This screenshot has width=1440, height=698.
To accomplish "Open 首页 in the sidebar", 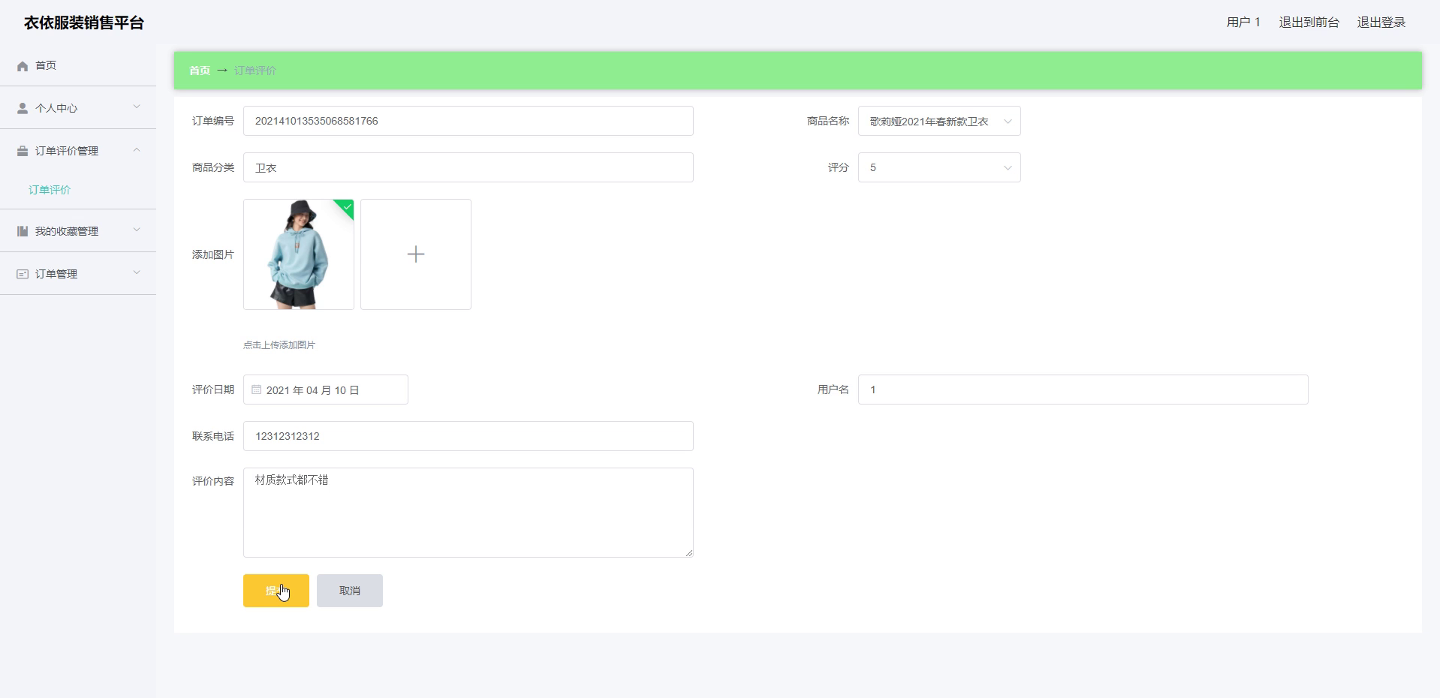I will 78,65.
